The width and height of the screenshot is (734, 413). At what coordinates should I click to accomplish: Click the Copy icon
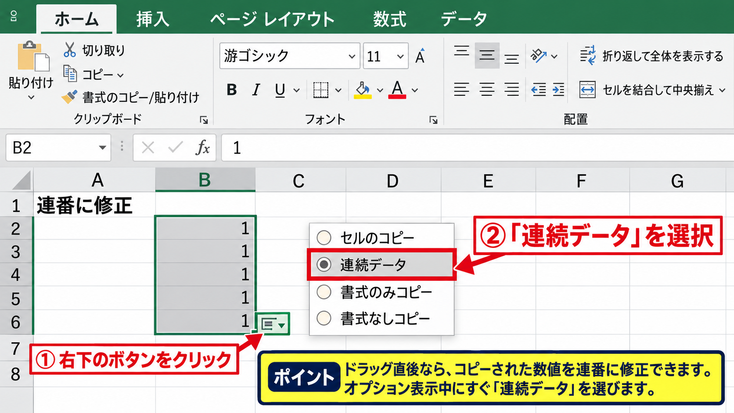click(x=70, y=74)
